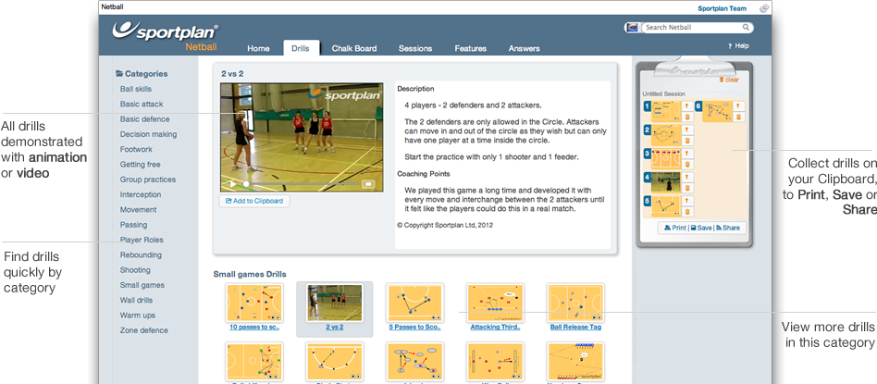Click the Untitled Session title

[x=663, y=94]
